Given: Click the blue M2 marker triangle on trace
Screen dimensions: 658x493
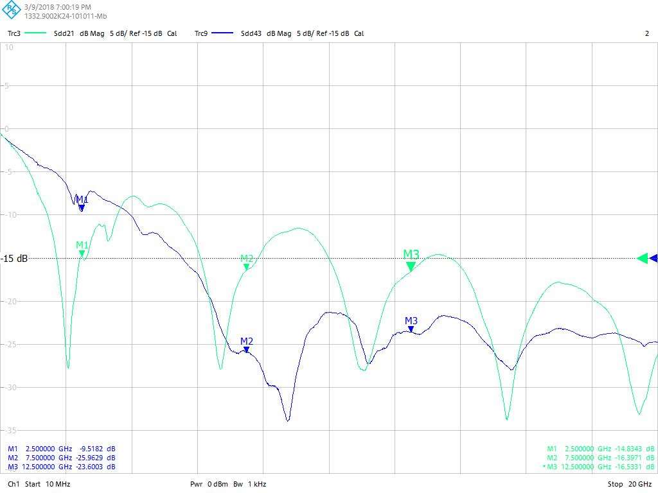Looking at the screenshot, I should 246,350.
